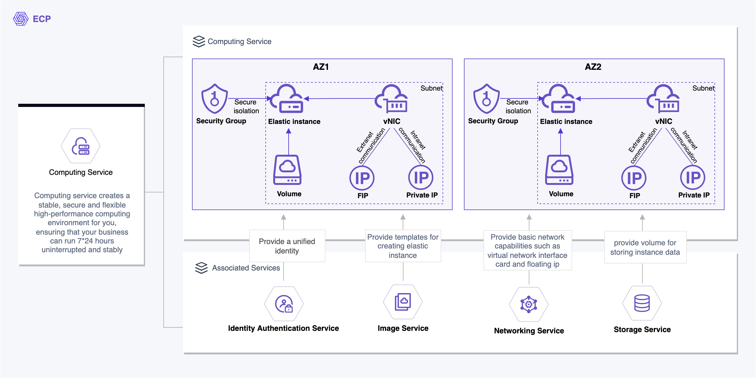The height and width of the screenshot is (378, 756).
Task: Click the AZ2 title label
Action: (x=593, y=67)
